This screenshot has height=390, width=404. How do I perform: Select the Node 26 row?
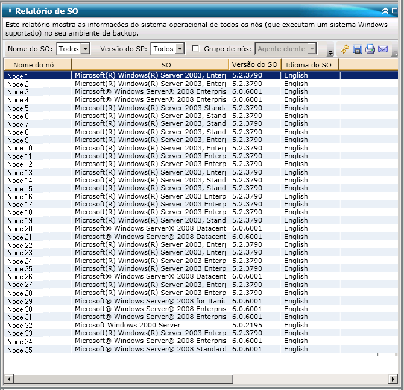coord(201,277)
